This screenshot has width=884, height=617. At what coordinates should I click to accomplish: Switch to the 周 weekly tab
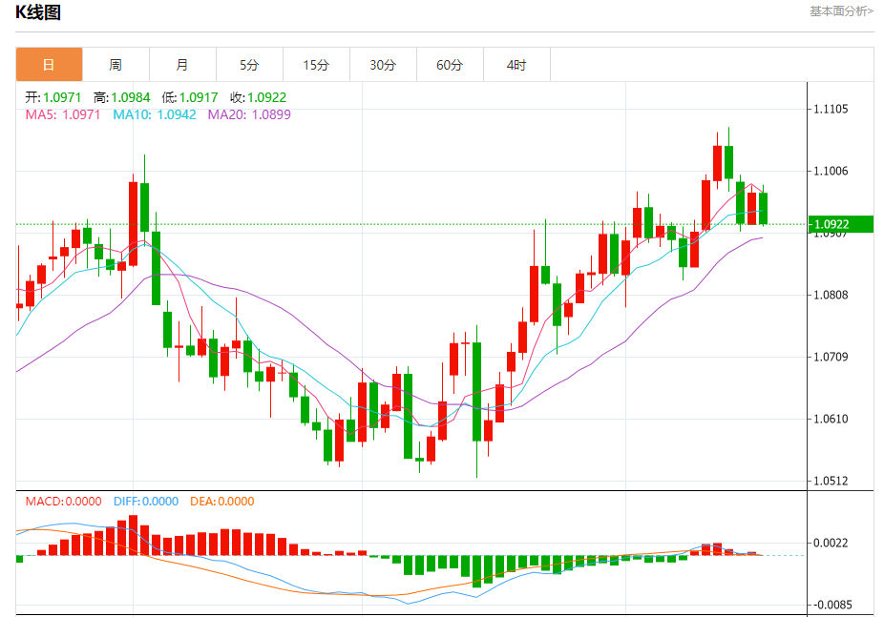coord(116,65)
